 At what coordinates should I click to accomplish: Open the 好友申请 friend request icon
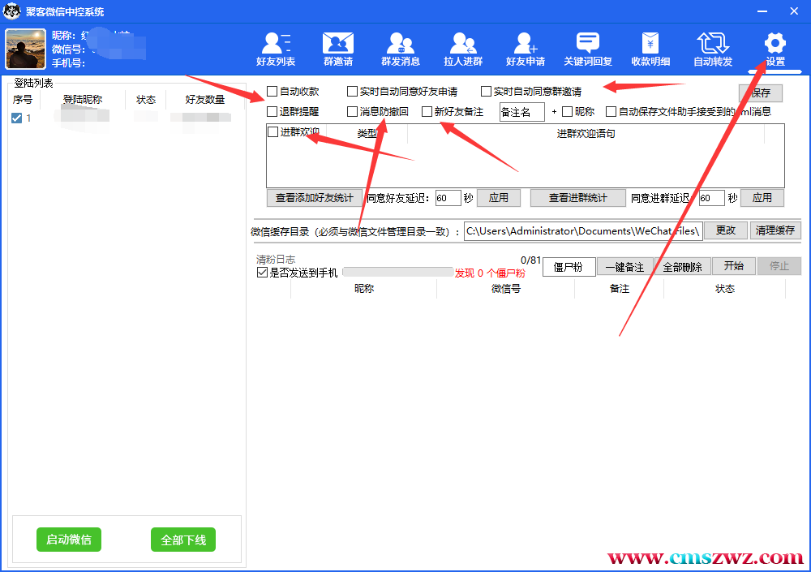[526, 49]
